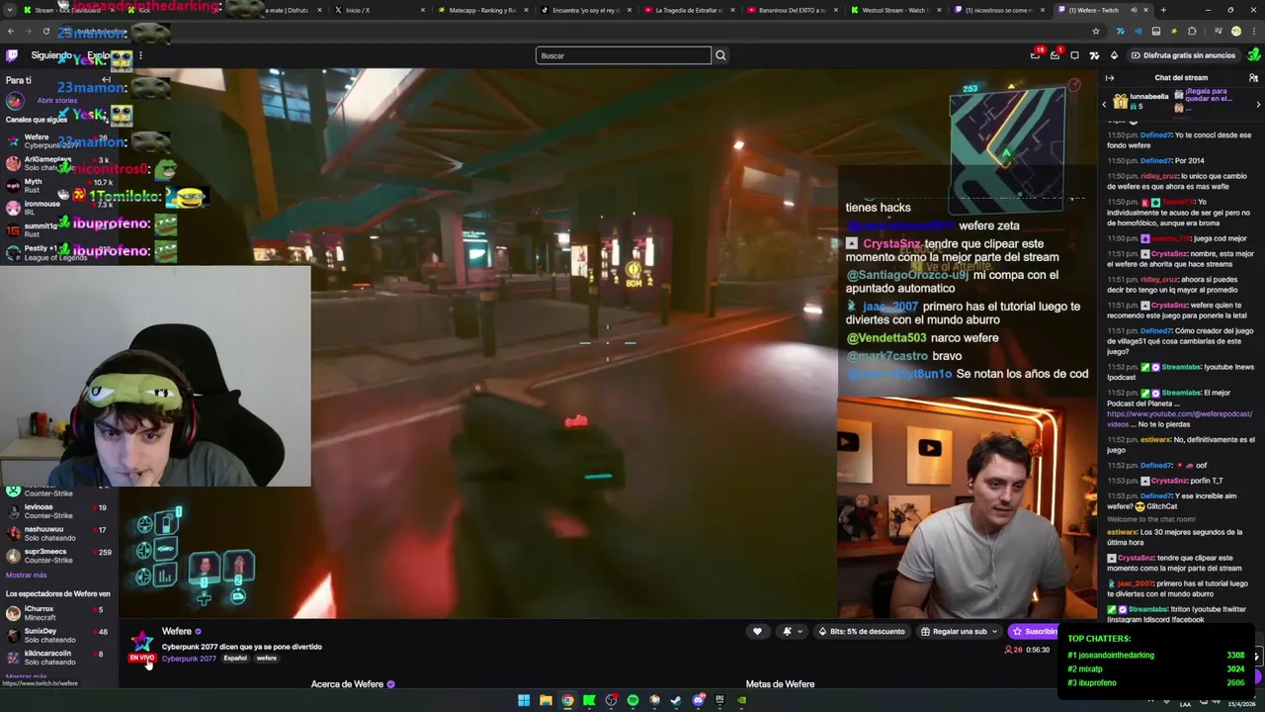
Task: Switch to La Tragedia de Extrañar tab
Action: pos(689,10)
